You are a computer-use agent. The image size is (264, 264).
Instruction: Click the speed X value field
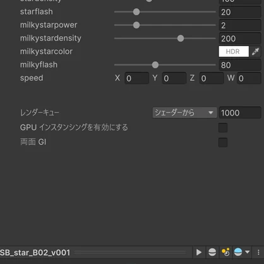pyautogui.click(x=136, y=78)
